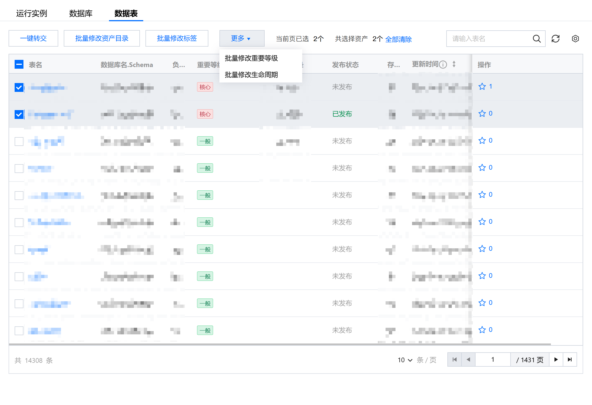Image resolution: width=592 pixels, height=405 pixels.
Task: Select 批量修改生命周期 menu item
Action: click(x=251, y=75)
